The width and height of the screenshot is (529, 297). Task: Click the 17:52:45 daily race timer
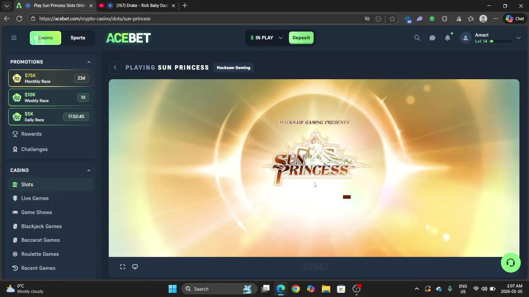point(76,117)
